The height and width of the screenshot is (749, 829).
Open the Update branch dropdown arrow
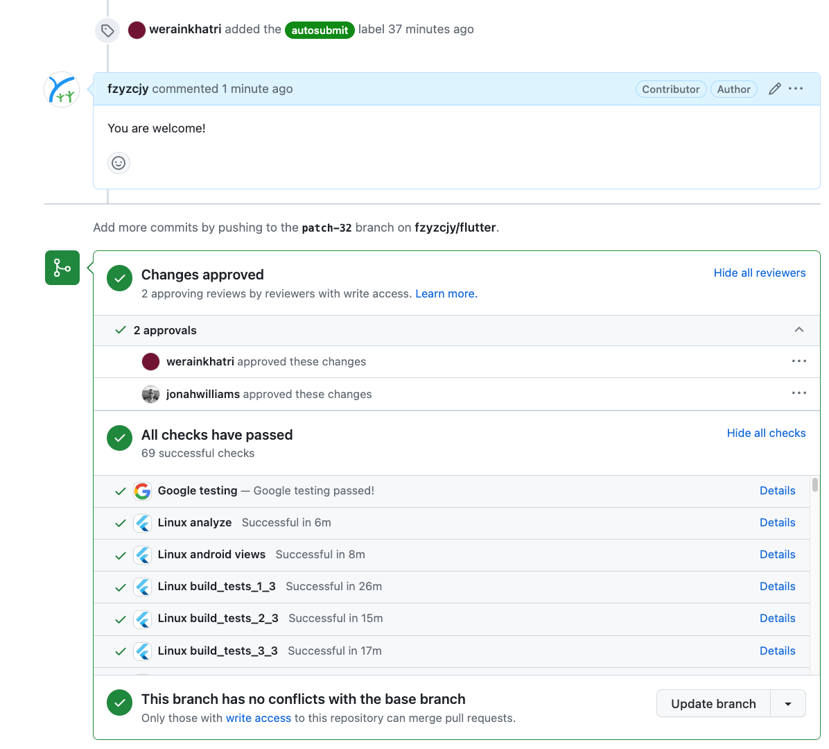[x=788, y=703]
